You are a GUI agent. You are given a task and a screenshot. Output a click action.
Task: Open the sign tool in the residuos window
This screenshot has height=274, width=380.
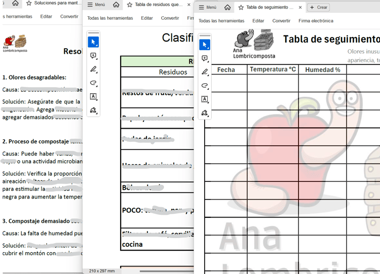coord(93,110)
